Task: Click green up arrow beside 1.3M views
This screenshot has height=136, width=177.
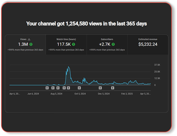Action: point(31,44)
